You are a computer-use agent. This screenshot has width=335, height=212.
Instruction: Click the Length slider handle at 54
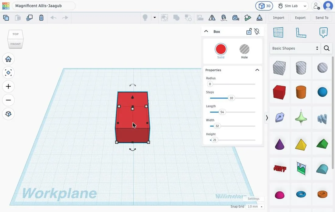click(222, 112)
